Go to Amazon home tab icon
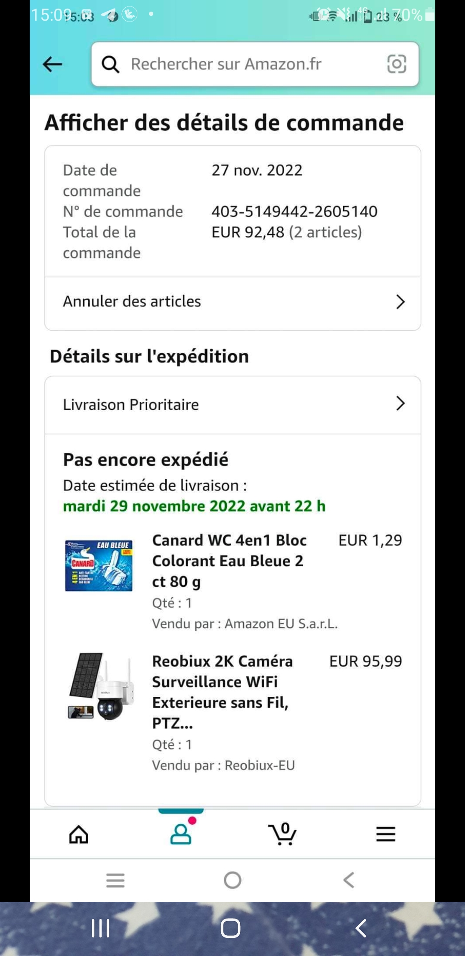This screenshot has width=465, height=956. [79, 834]
